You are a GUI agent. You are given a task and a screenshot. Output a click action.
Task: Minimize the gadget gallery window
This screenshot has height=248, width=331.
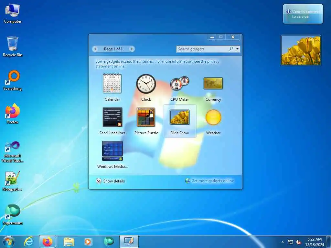[x=212, y=37]
